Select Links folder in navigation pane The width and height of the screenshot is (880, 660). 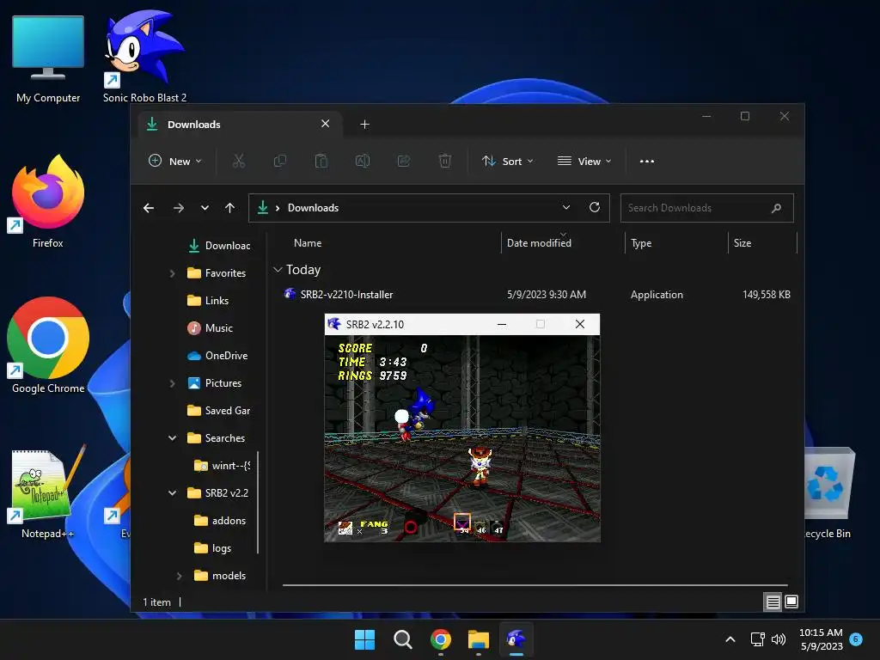click(208, 301)
